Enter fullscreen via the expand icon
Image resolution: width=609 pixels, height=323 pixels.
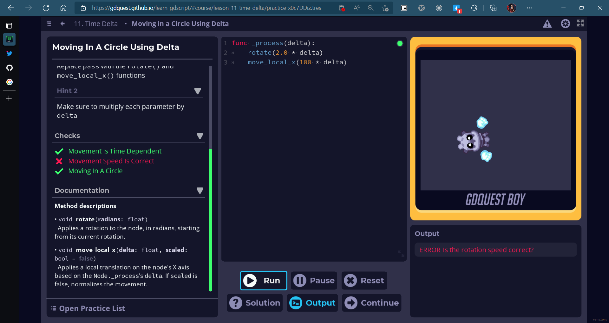(580, 23)
